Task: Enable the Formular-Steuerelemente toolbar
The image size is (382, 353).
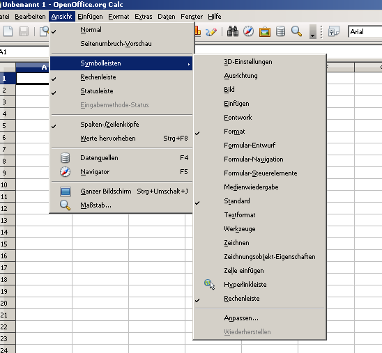Action: click(259, 173)
